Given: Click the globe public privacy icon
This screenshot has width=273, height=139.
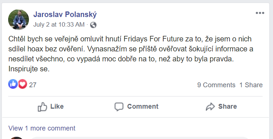Looking at the screenshot, I should pos(93,25).
